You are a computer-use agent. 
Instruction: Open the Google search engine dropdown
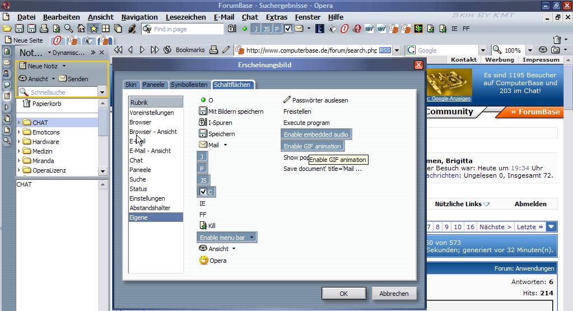tap(483, 50)
